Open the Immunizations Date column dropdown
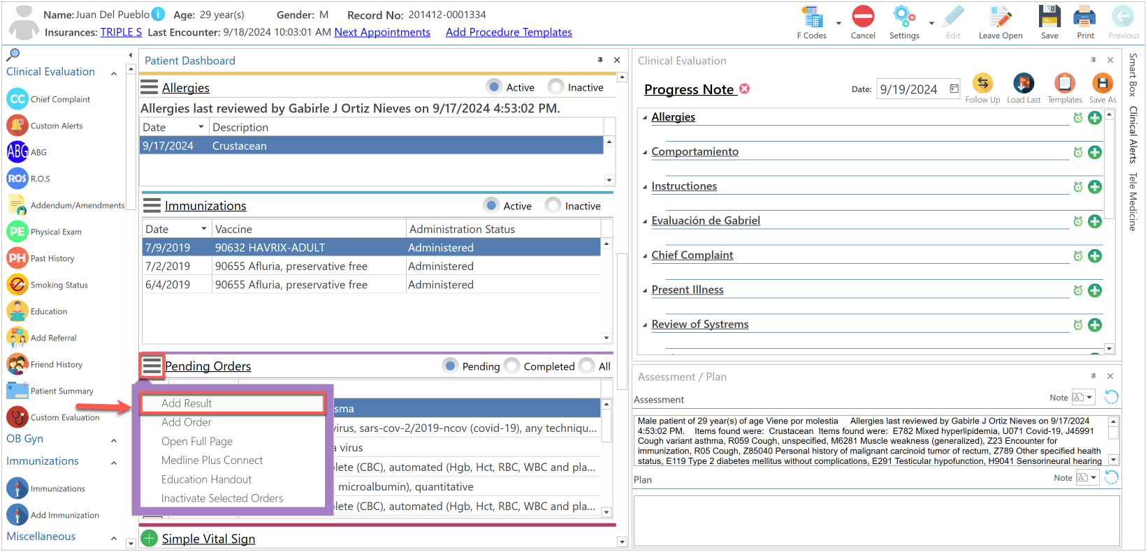1148x554 pixels. coord(204,229)
